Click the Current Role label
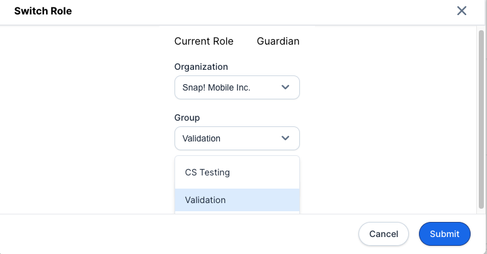The image size is (487, 254). pos(203,41)
